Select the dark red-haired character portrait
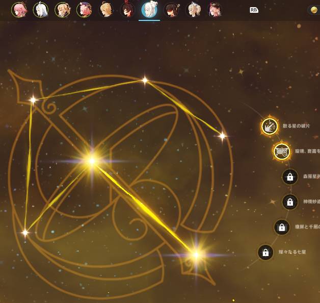This screenshot has height=303, width=320. (127, 10)
